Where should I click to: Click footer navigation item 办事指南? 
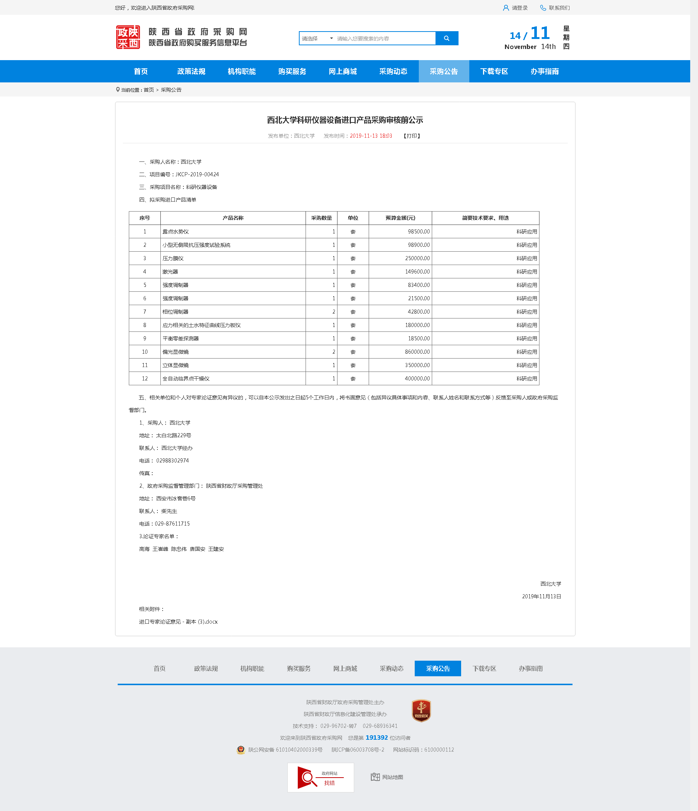(531, 668)
